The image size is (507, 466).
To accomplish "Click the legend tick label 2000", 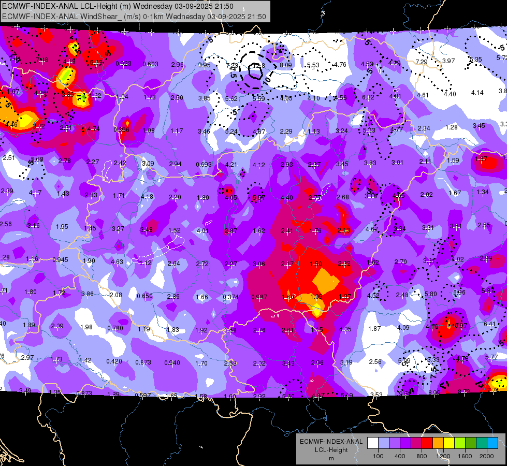I will pos(487,456).
